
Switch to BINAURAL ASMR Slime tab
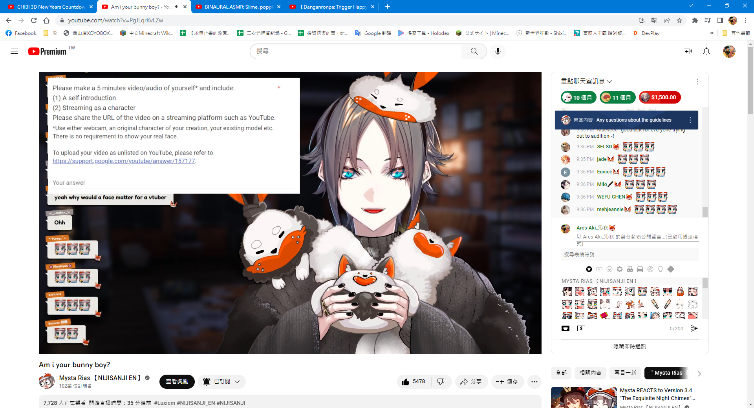point(238,7)
